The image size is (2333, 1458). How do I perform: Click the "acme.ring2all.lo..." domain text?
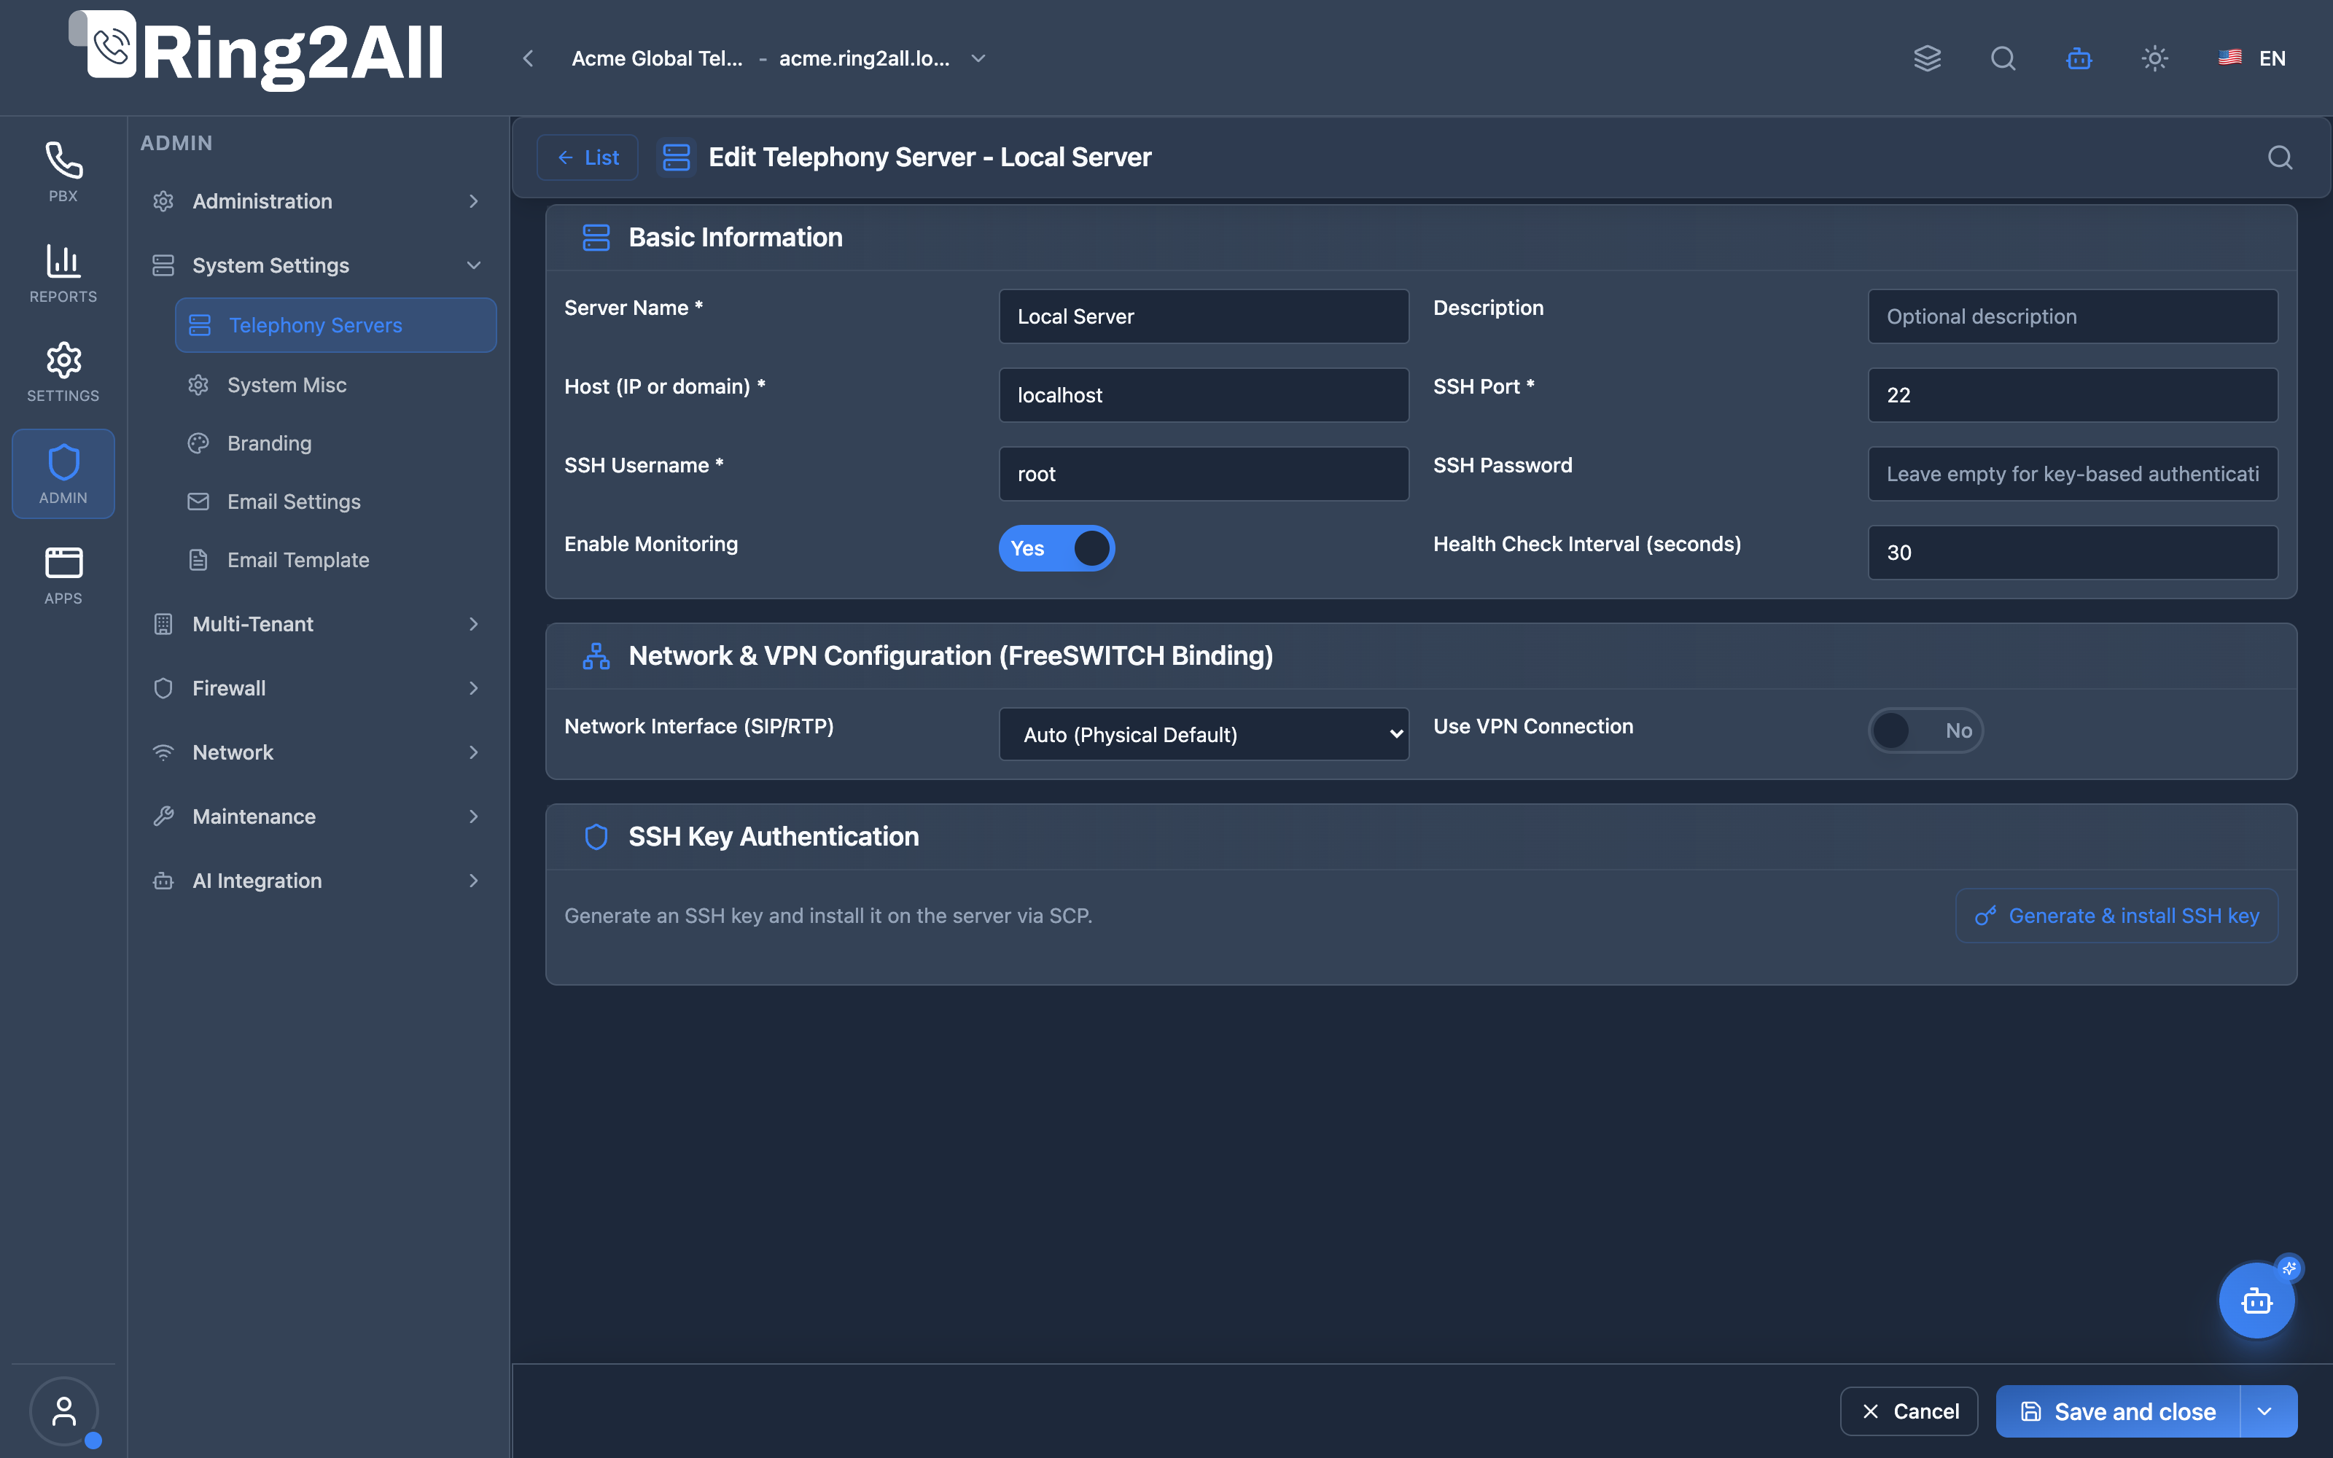pos(864,58)
